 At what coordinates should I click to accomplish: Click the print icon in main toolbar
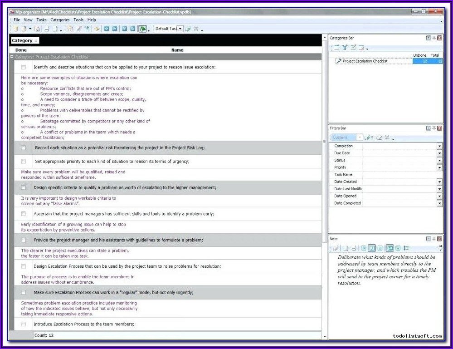point(46,29)
